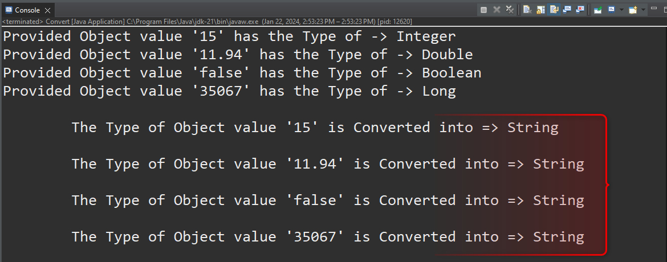Remove all terminated launches (double-X icon)
667x262 pixels.
tap(510, 10)
